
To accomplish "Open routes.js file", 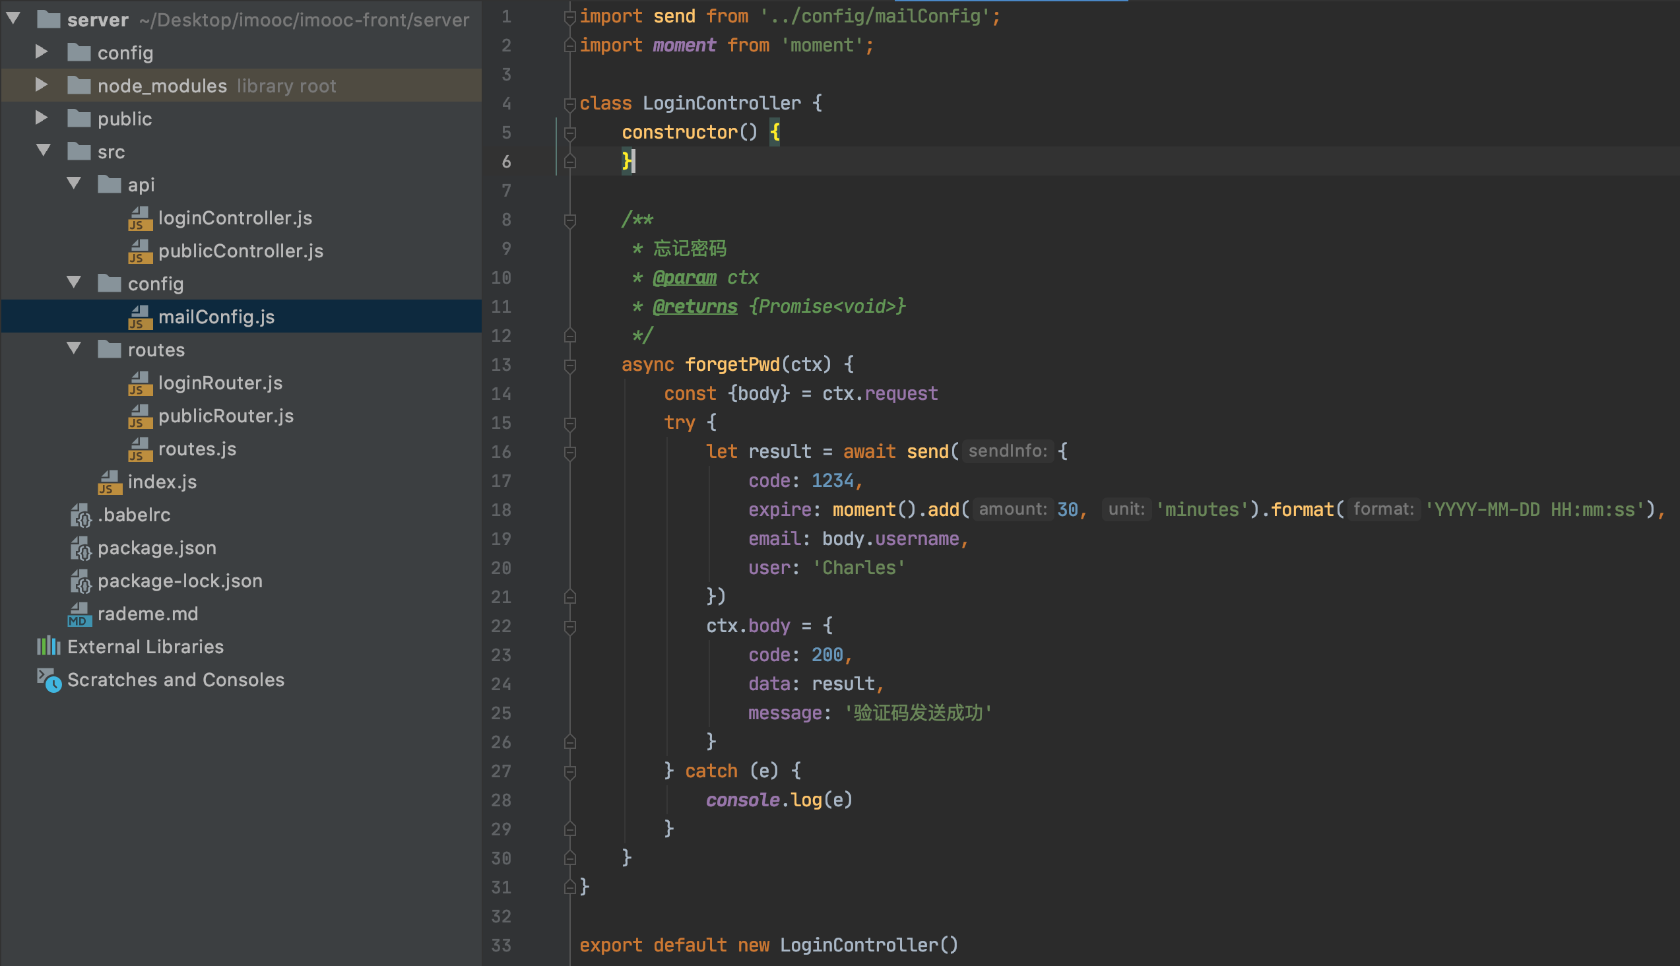I will [197, 449].
